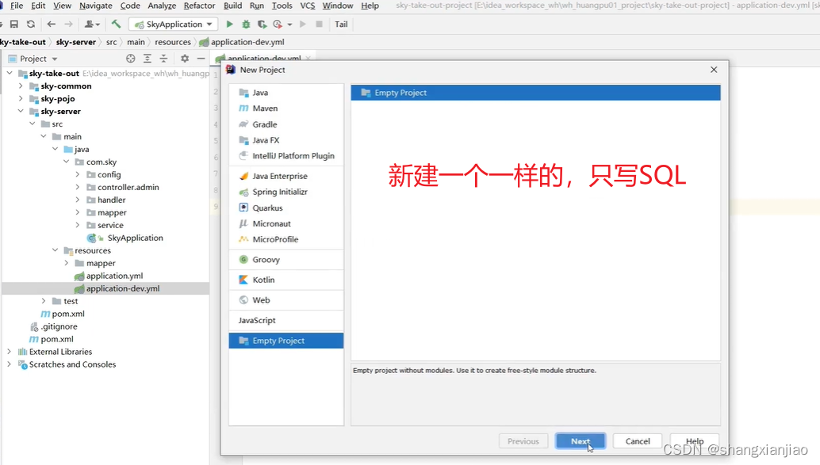
Task: Select .gitignore file in tree
Action: point(59,326)
